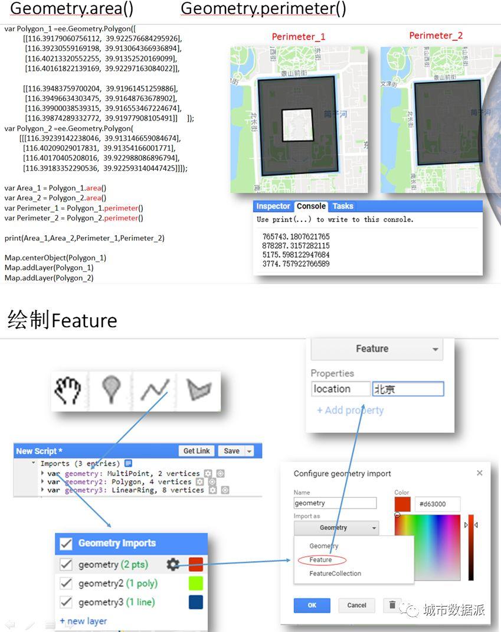Expand var geometry2 Polygon entry
Image resolution: width=501 pixels, height=632 pixels.
42,481
